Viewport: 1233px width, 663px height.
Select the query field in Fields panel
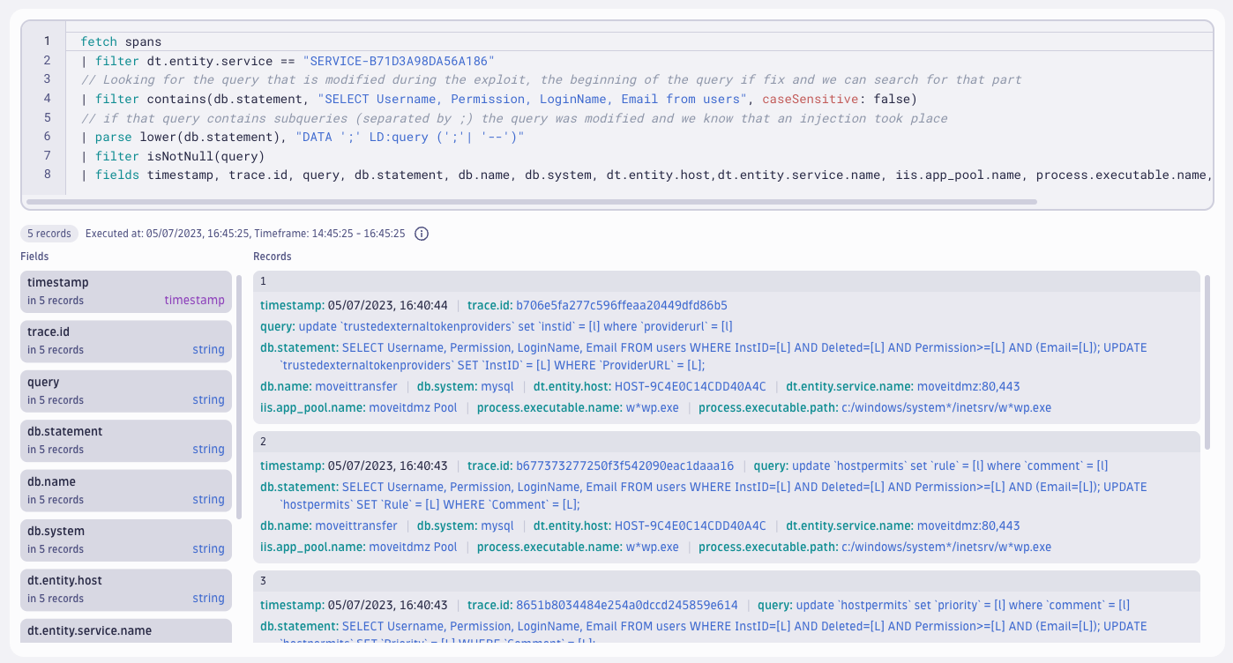pyautogui.click(x=125, y=391)
